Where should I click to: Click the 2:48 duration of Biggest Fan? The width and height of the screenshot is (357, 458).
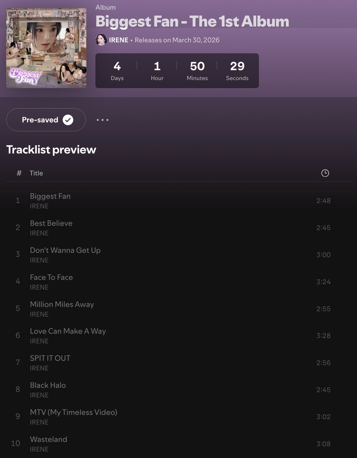[323, 201]
